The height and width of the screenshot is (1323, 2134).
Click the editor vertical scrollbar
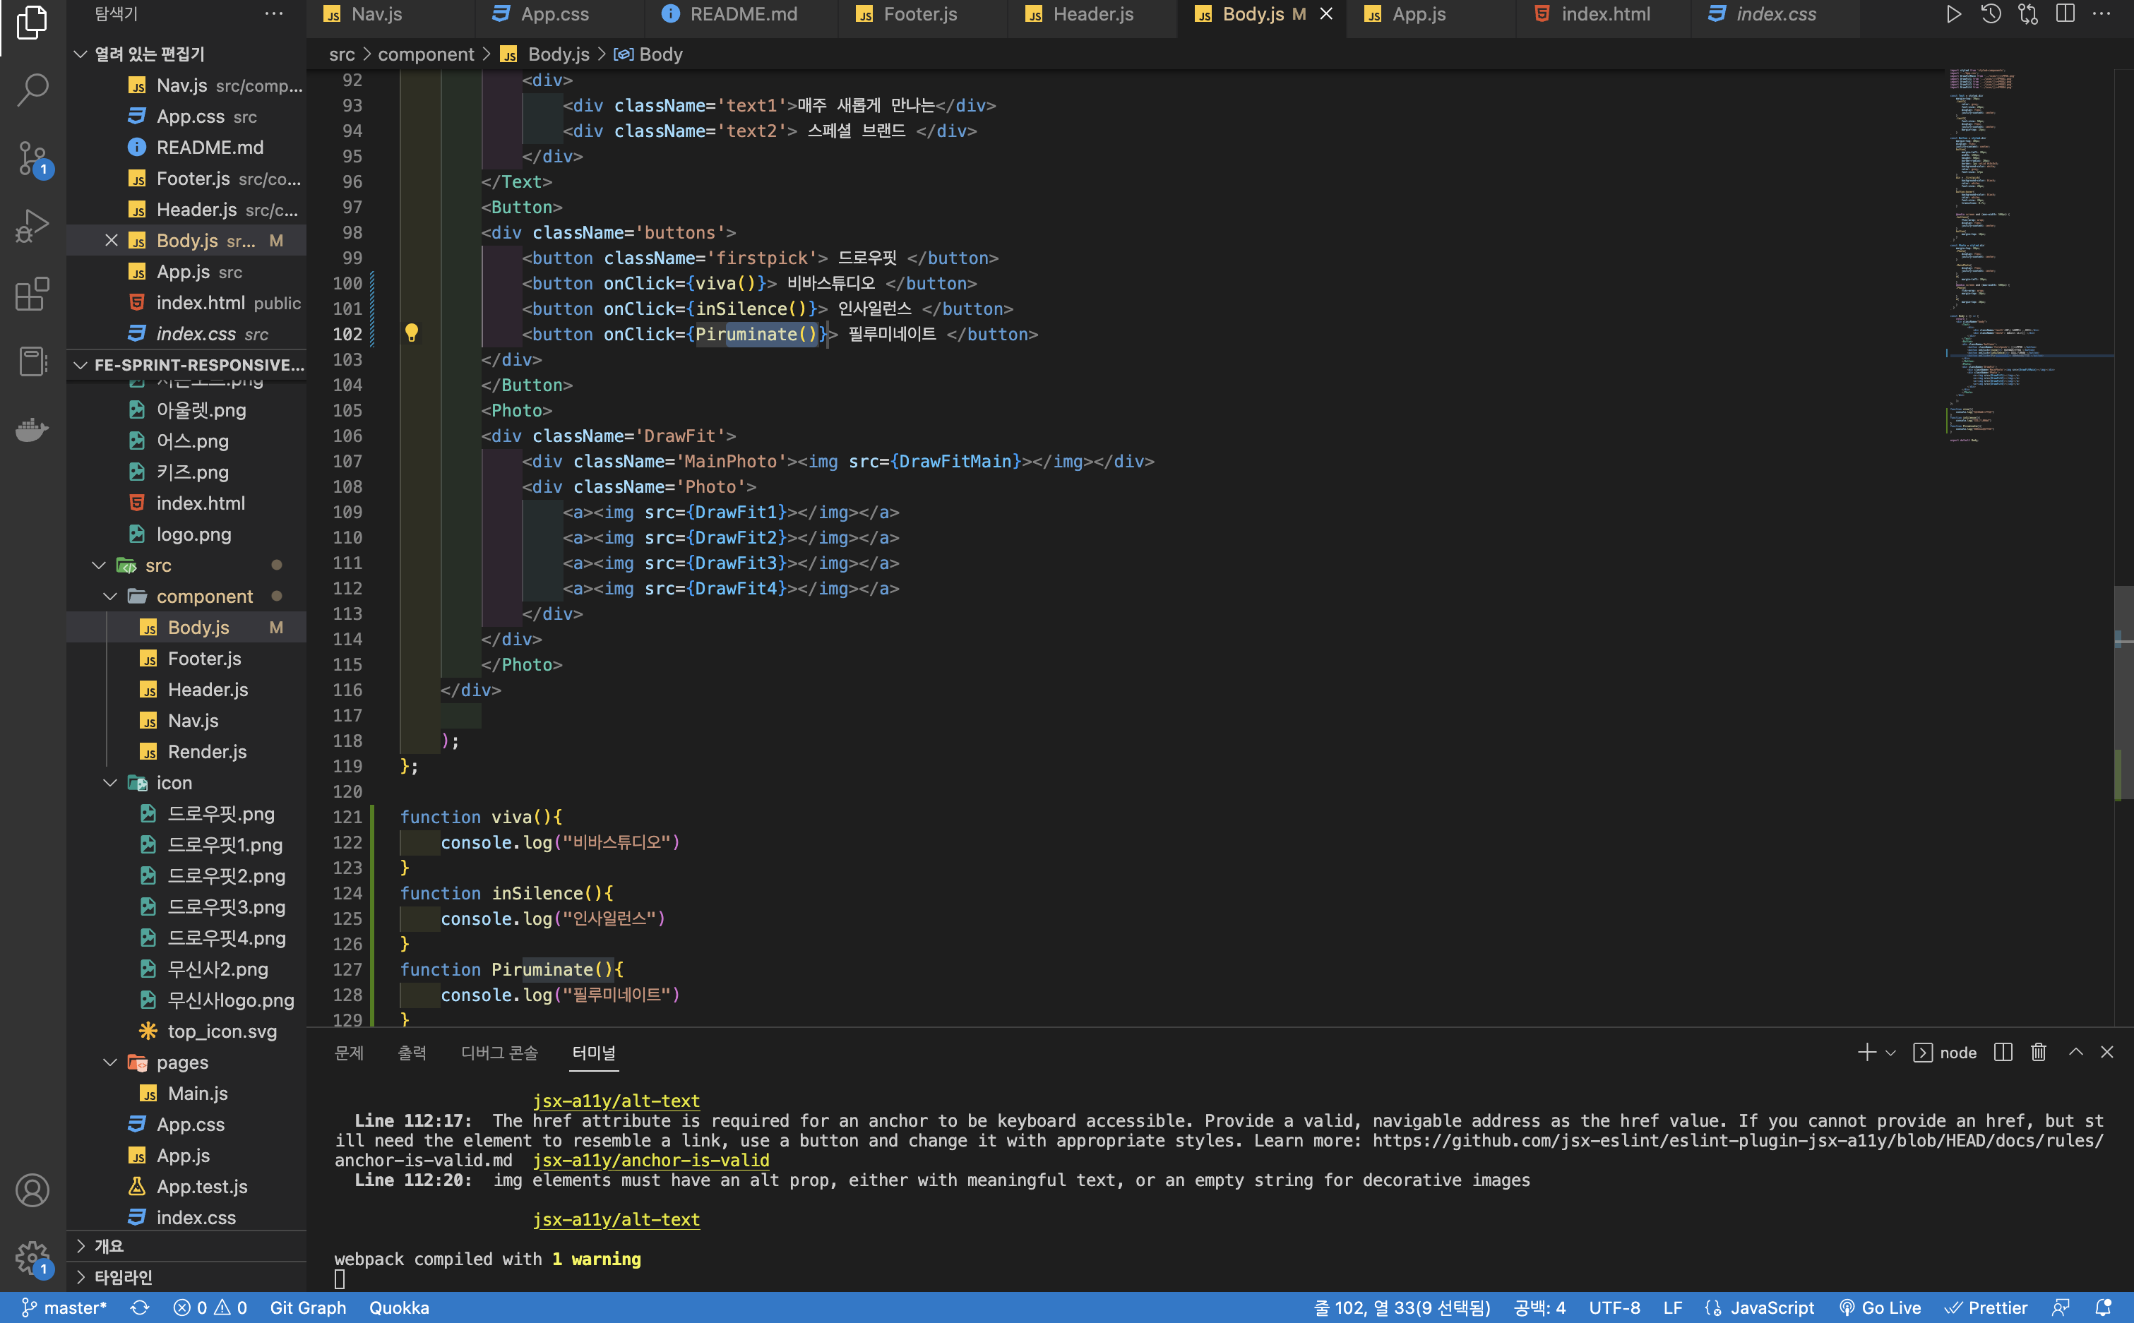click(2123, 691)
